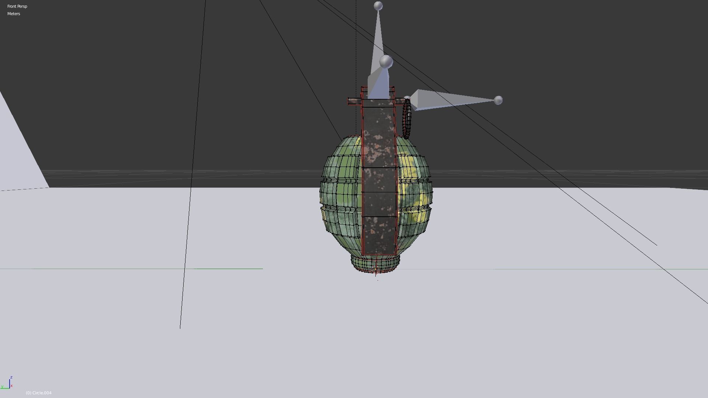Select the tip sphere of the horizontal bone

498,100
